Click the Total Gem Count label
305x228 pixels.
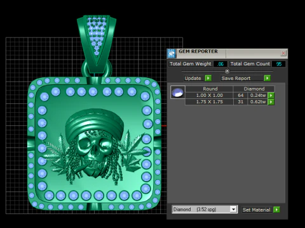(x=250, y=64)
